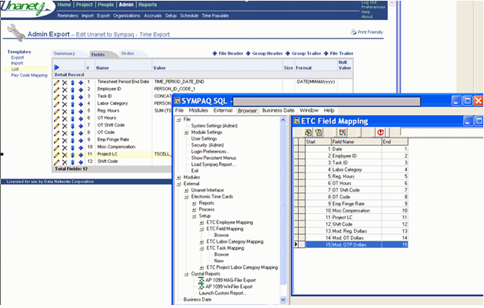Click scroll down arrow in SYMPAQ tree
The image size is (484, 308).
tap(283, 300)
